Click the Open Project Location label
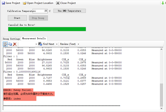 40,3
